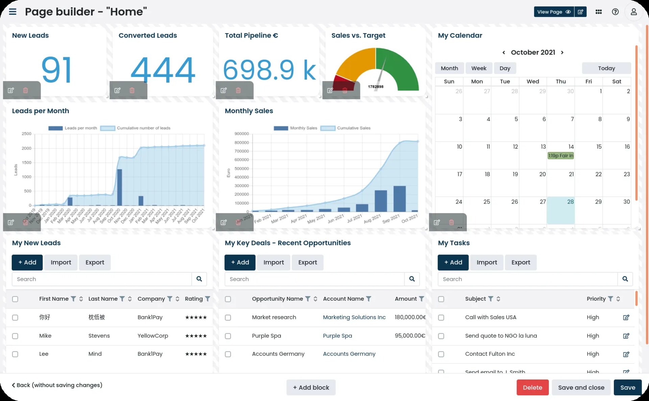The image size is (649, 401).
Task: Delete the New Leads block via trash icon
Action: [x=25, y=90]
